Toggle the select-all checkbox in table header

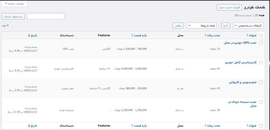[261, 35]
